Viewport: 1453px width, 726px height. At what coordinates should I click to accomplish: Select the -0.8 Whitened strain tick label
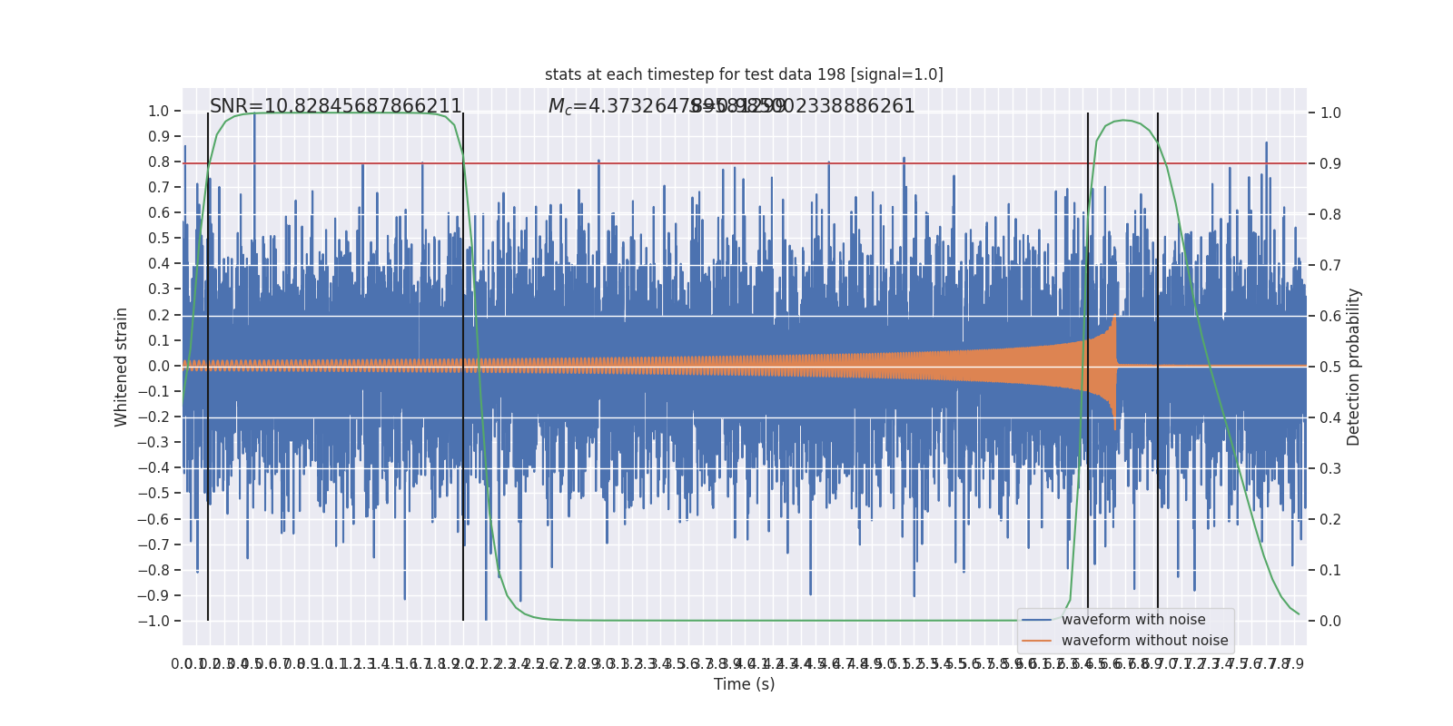tap(153, 571)
